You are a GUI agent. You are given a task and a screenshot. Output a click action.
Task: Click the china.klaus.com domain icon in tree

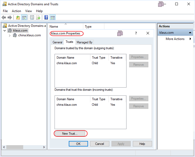(15, 35)
